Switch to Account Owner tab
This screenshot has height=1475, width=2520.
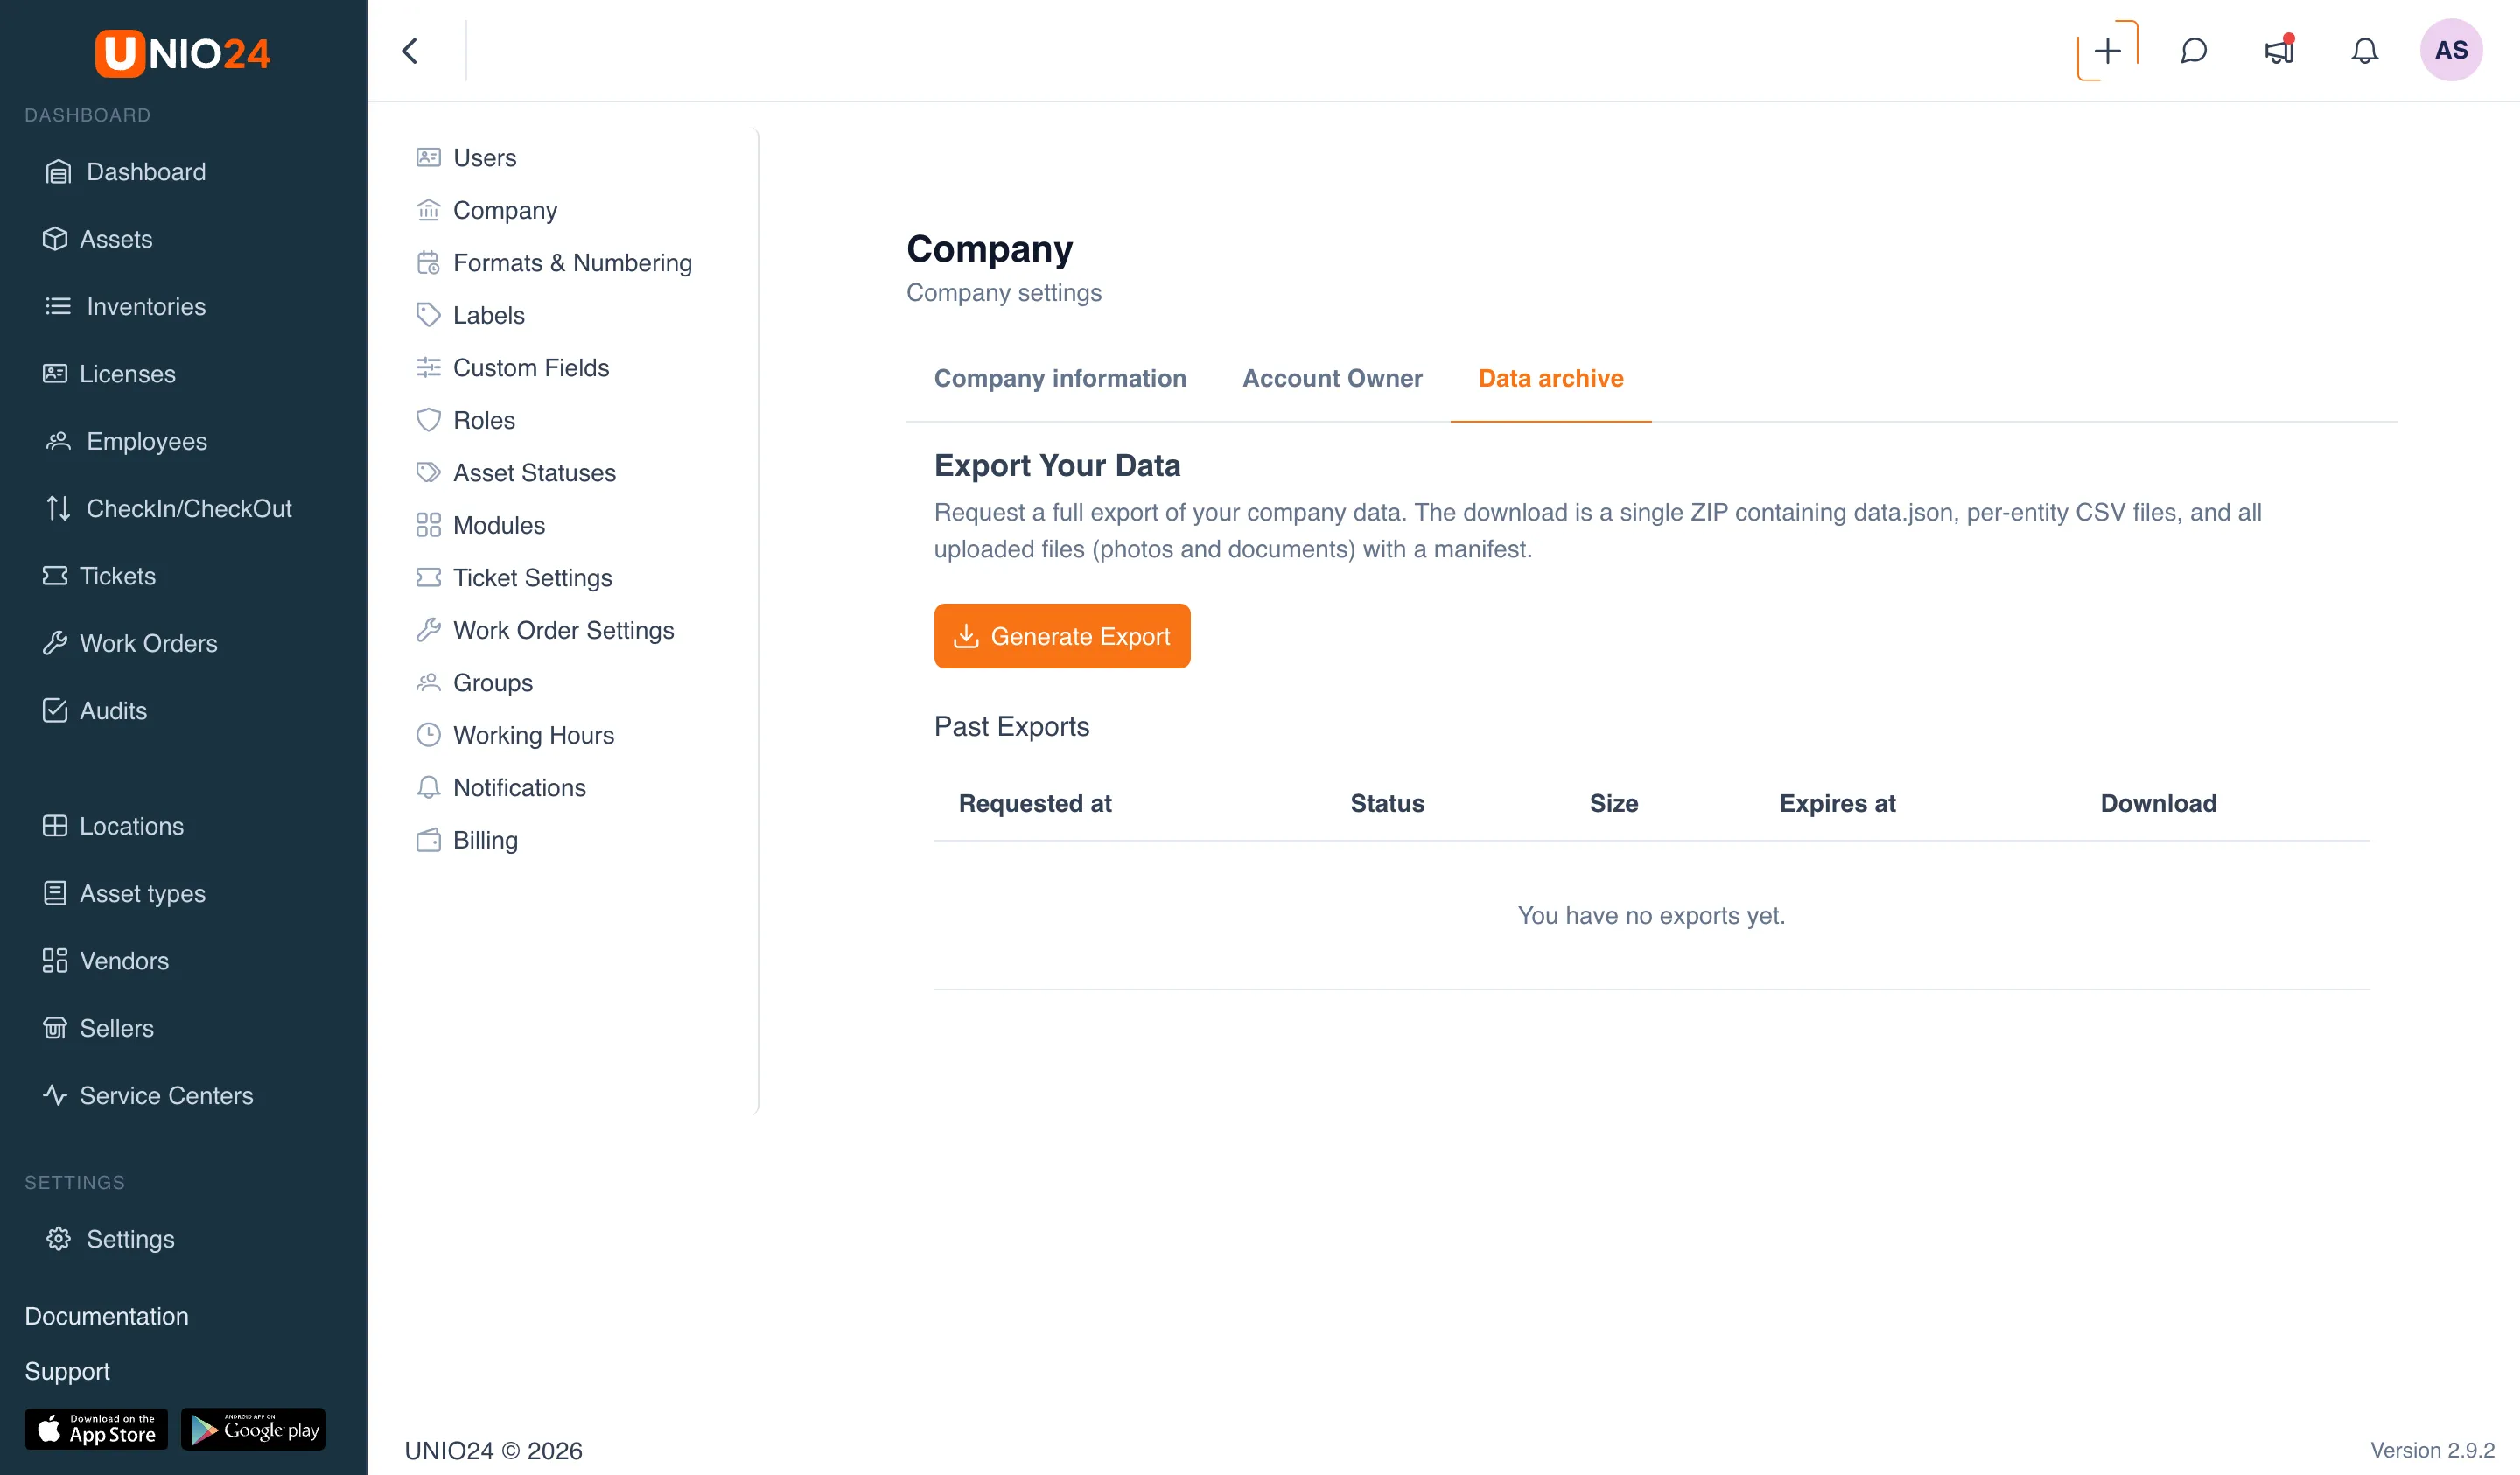pyautogui.click(x=1332, y=378)
